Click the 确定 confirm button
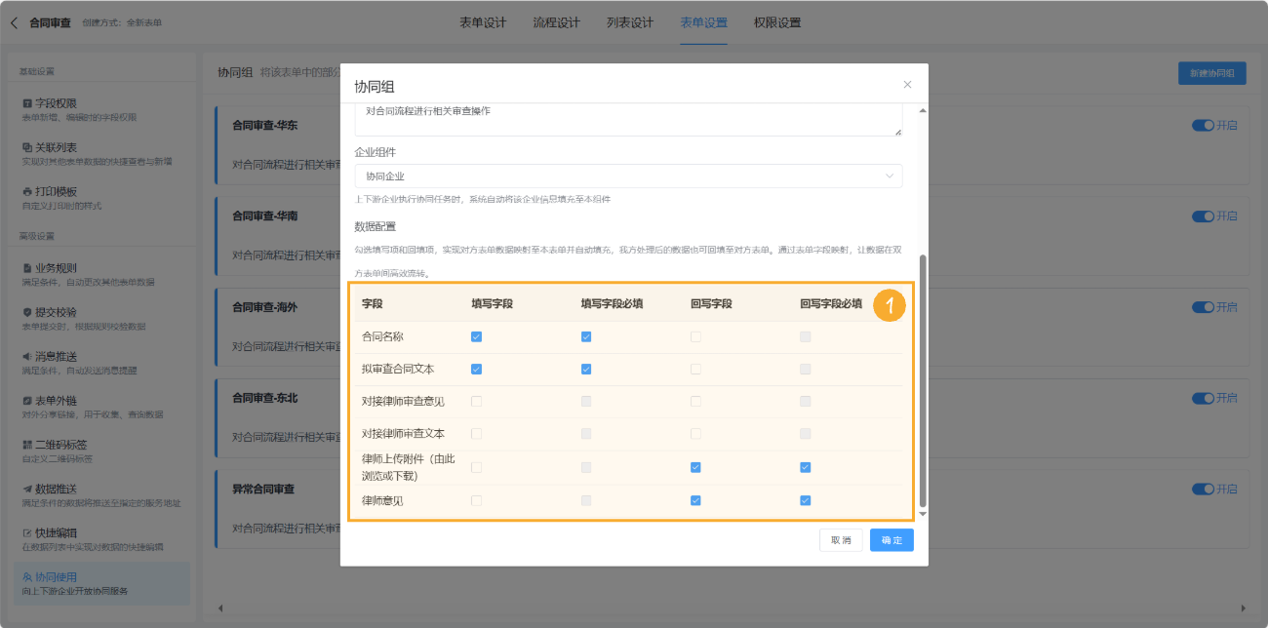The height and width of the screenshot is (628, 1268). (x=891, y=539)
